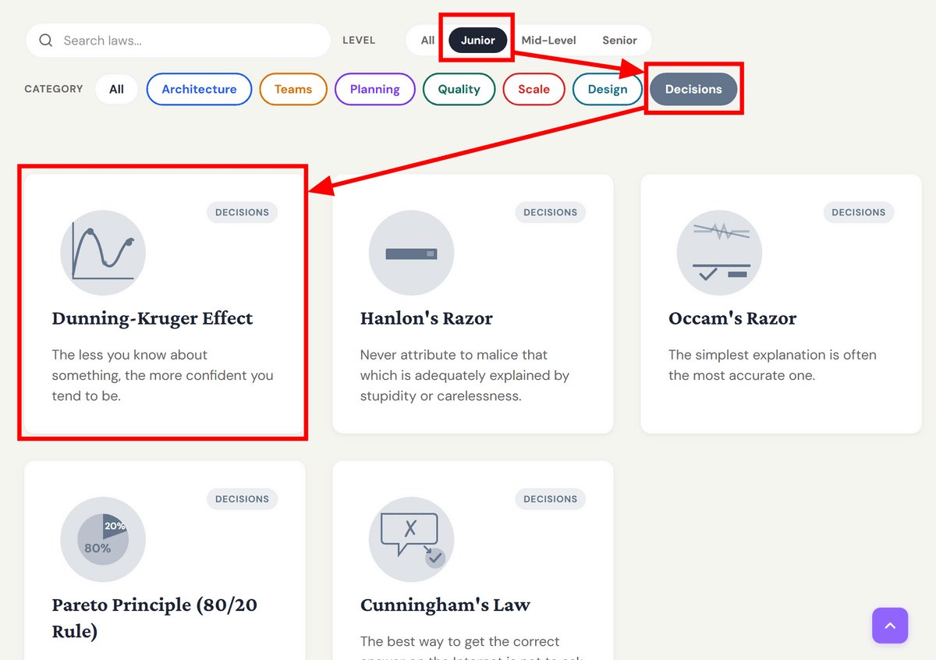Click into the Search laws field
The height and width of the screenshot is (660, 936).
[191, 41]
